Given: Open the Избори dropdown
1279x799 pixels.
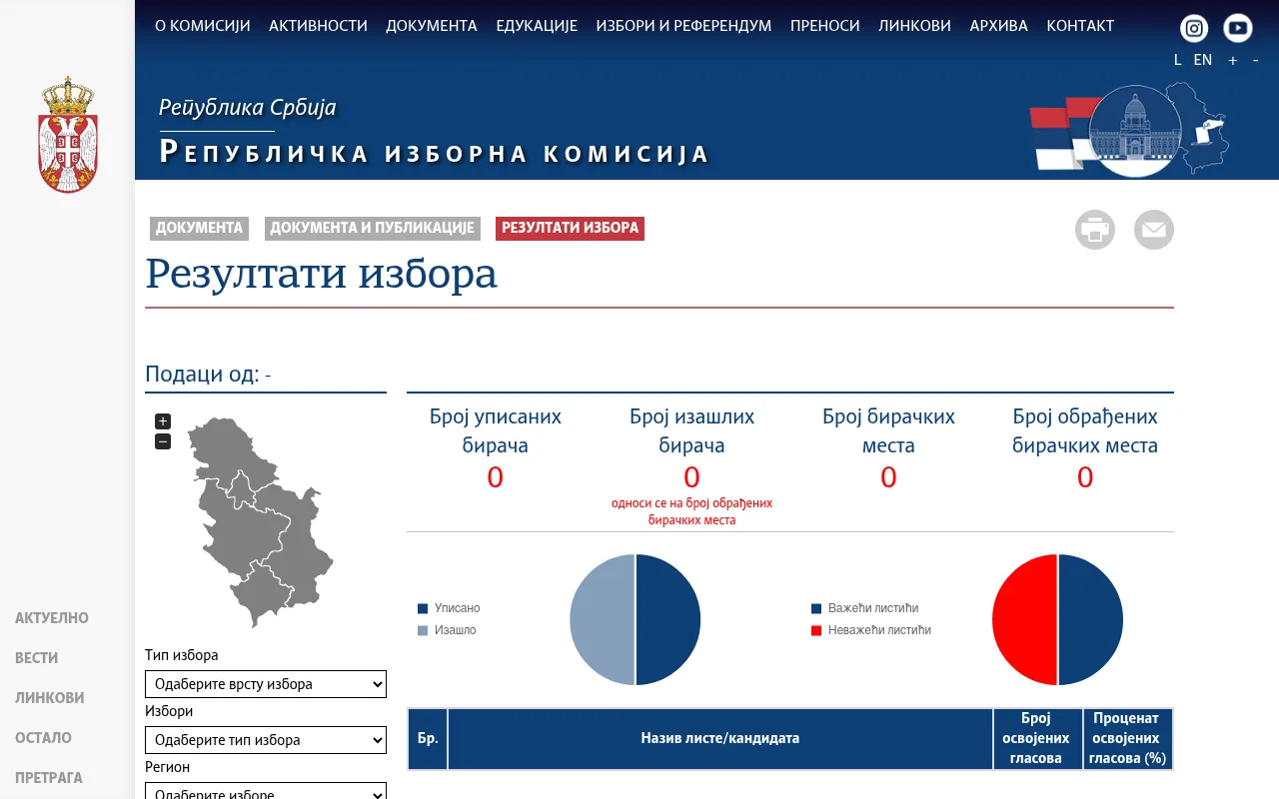Looking at the screenshot, I should click(x=266, y=740).
